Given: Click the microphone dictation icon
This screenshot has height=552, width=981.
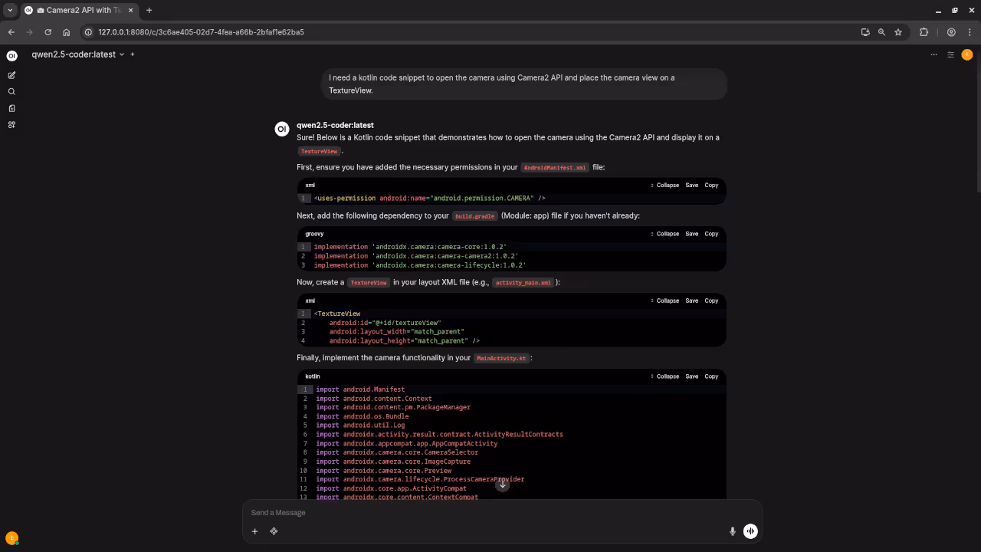Looking at the screenshot, I should coord(732,531).
